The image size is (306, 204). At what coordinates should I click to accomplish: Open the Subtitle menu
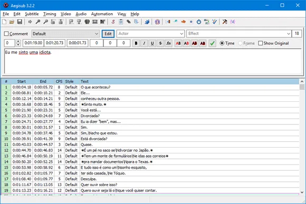tap(32, 14)
